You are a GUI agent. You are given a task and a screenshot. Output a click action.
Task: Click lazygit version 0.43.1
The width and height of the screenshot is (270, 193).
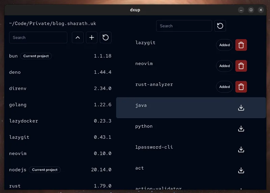click(x=103, y=137)
